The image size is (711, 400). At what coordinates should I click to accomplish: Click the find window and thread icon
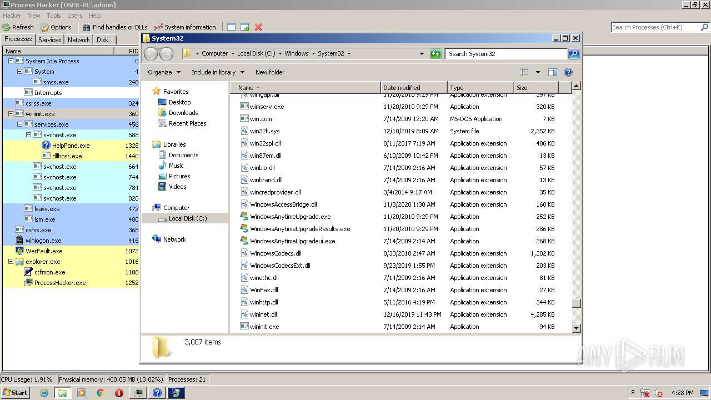coord(245,27)
